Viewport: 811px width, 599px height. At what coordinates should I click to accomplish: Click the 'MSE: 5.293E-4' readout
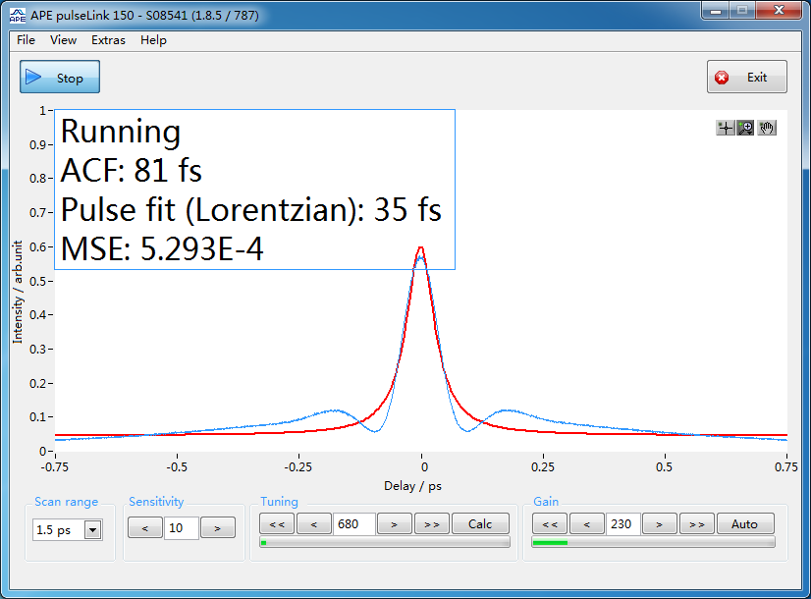[x=162, y=248]
